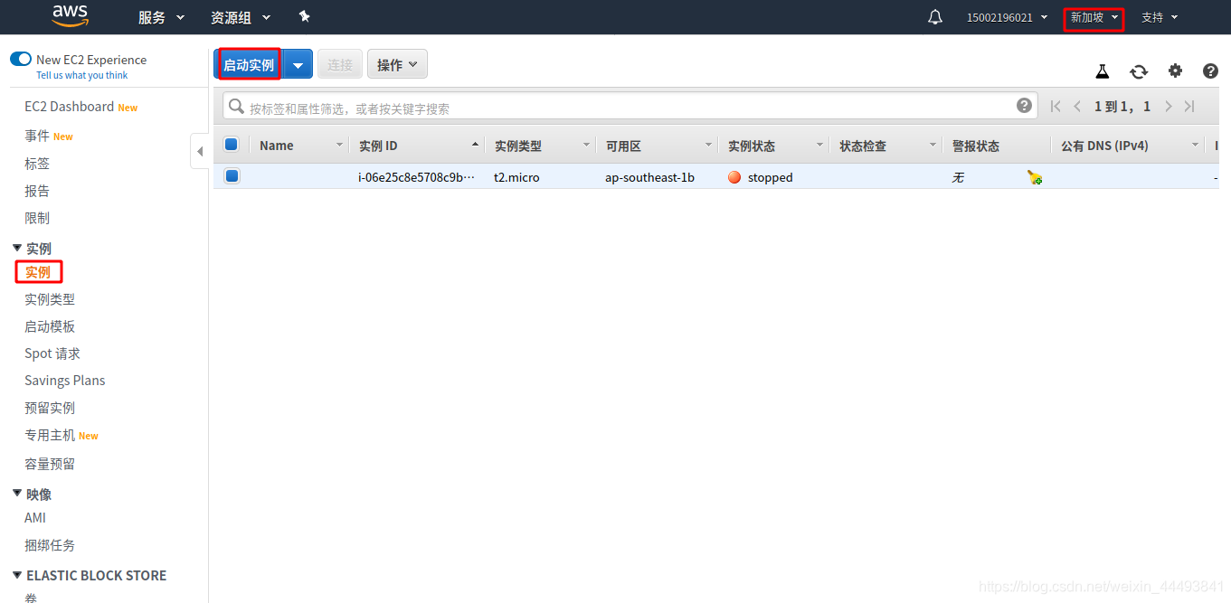
Task: Open 报告 in the sidebar
Action: pos(37,191)
